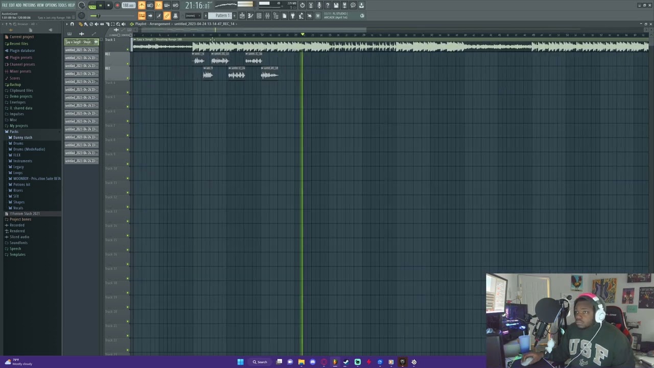Click the microphone one-click recording icon
The height and width of the screenshot is (368, 654).
319,5
